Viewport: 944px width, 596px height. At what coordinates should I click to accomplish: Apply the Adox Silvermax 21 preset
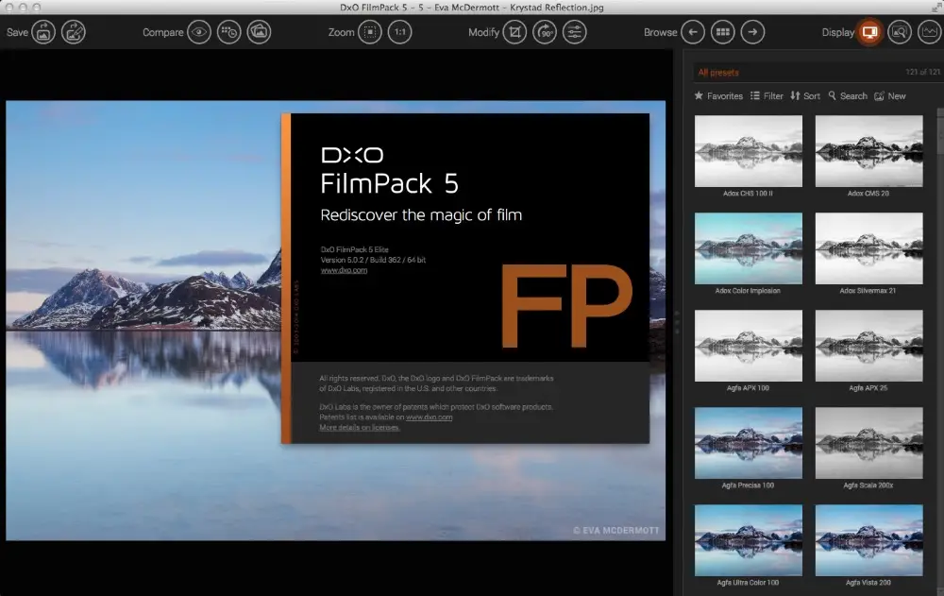tap(868, 248)
